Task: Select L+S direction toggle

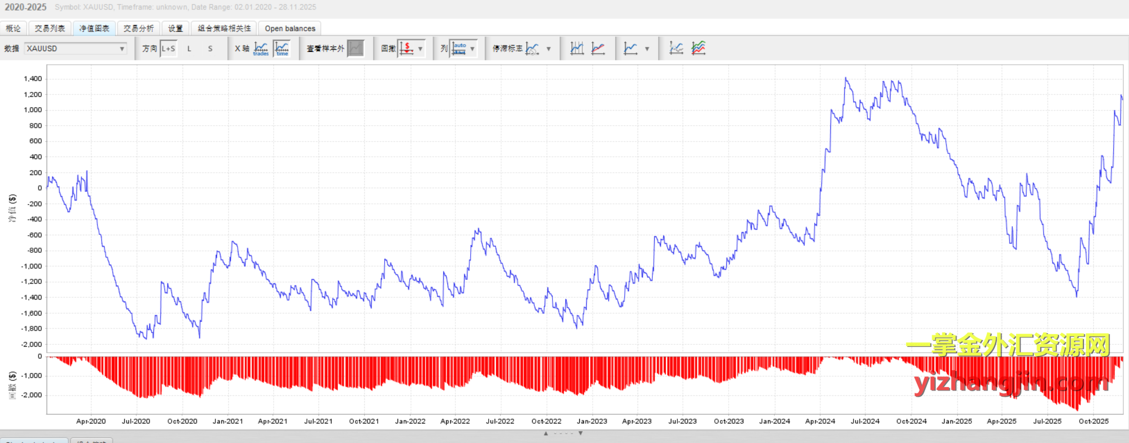Action: 168,48
